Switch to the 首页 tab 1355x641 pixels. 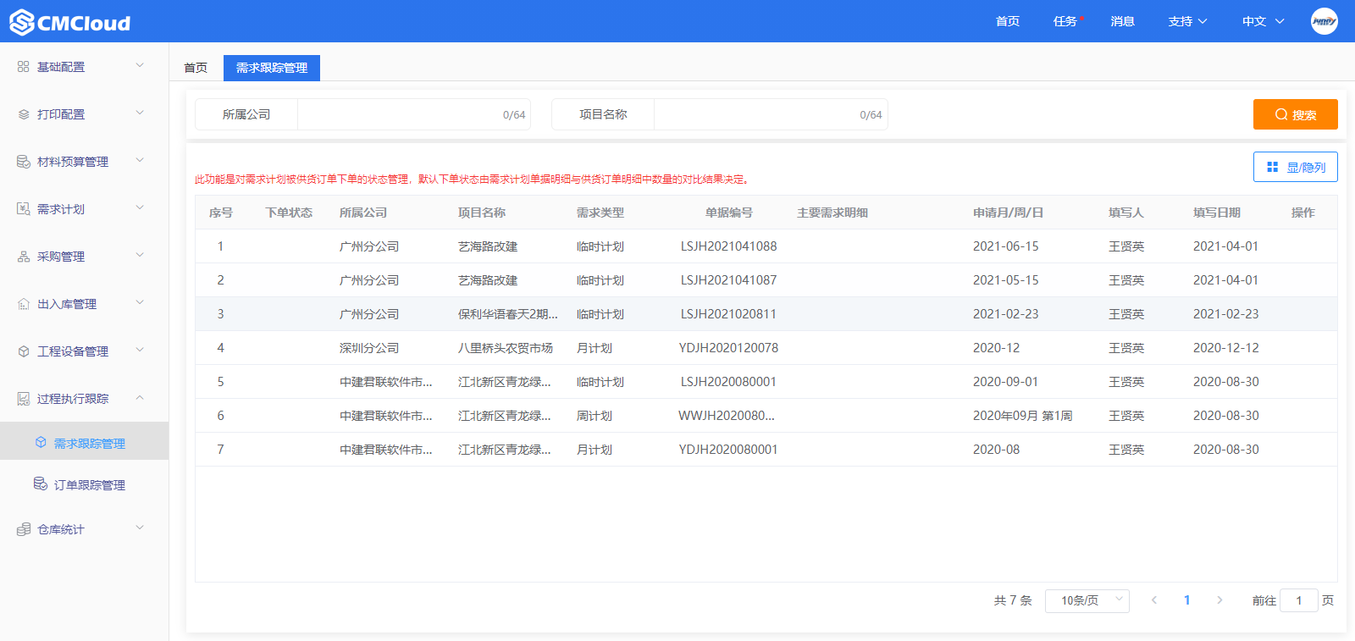196,68
